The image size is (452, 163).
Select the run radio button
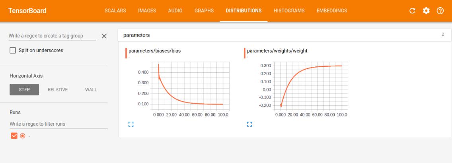point(23,136)
